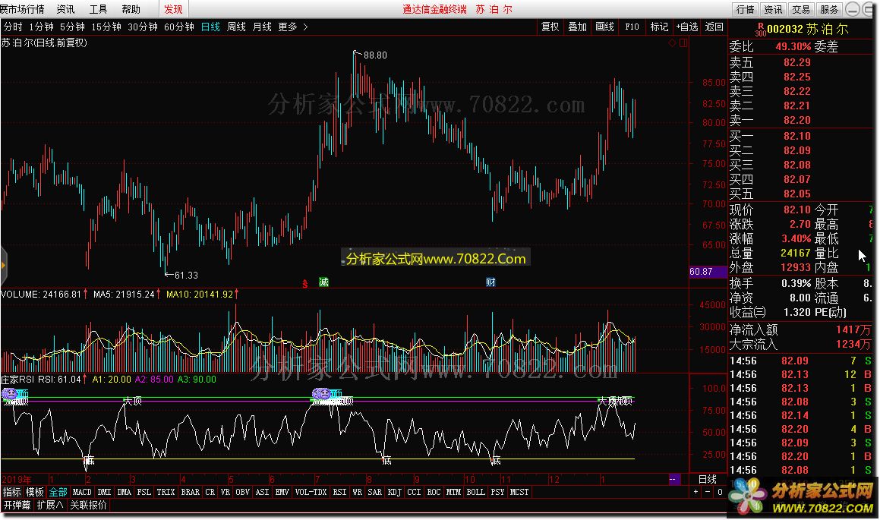Click the 返回 back button
The image size is (880, 520).
tap(714, 27)
